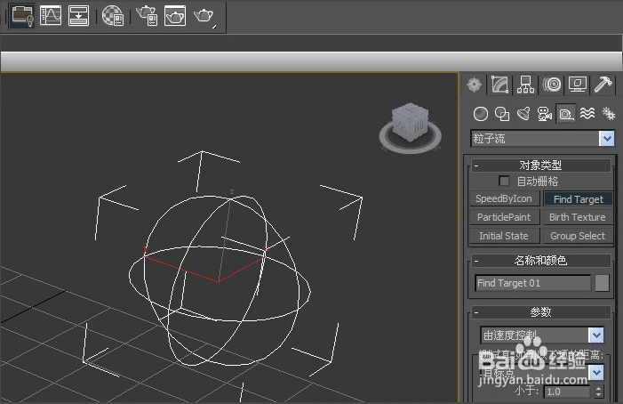Image resolution: width=623 pixels, height=404 pixels.
Task: Open the Rendered Frame Window
Action: pyautogui.click(x=175, y=16)
